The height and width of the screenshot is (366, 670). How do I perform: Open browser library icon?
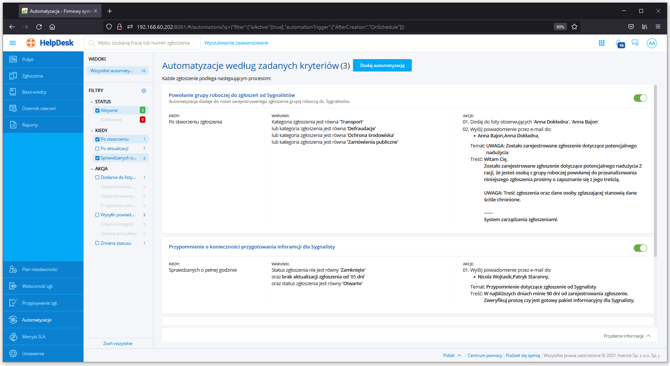pos(645,27)
